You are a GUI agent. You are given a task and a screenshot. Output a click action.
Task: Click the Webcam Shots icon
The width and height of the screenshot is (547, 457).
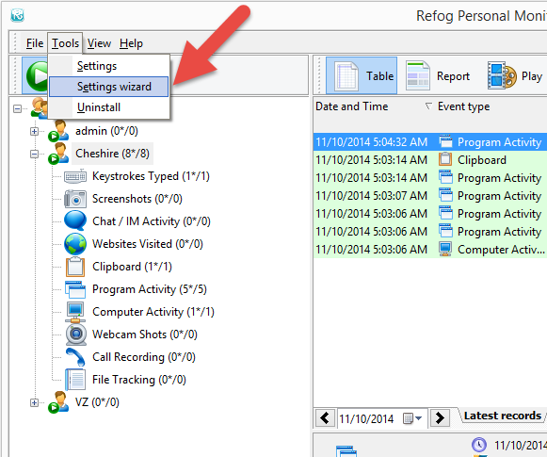(x=75, y=335)
